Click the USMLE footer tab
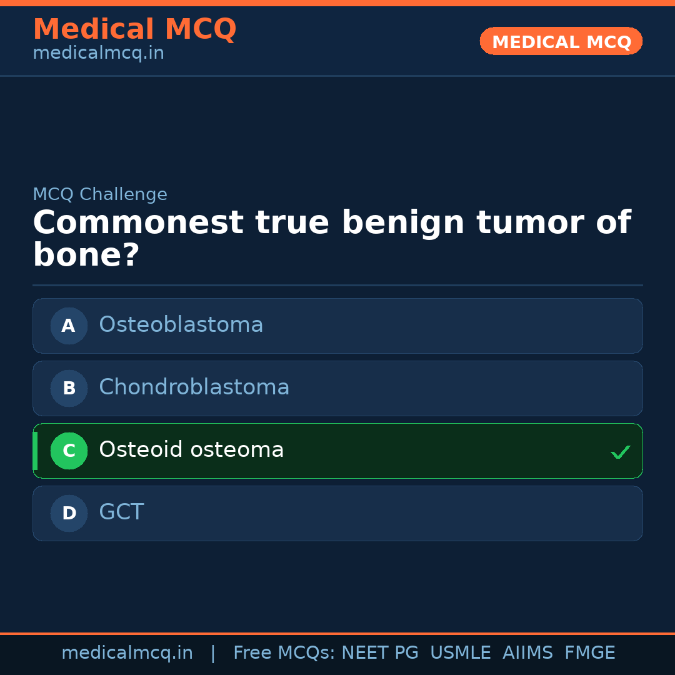 pos(461,652)
